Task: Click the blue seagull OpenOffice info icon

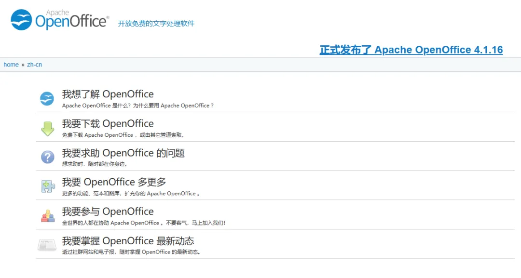Action: [x=47, y=99]
